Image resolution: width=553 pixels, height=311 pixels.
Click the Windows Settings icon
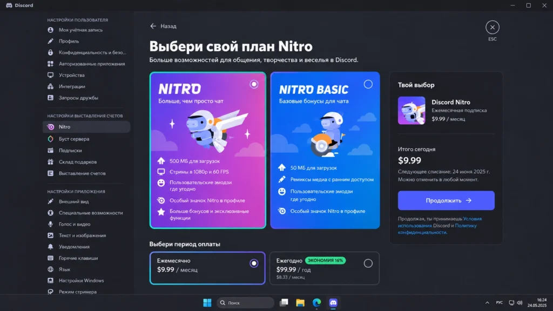tap(50, 281)
